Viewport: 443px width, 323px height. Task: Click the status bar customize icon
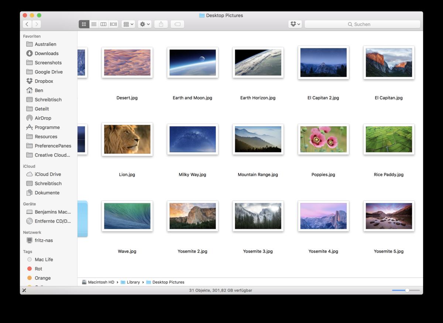tap(24, 291)
